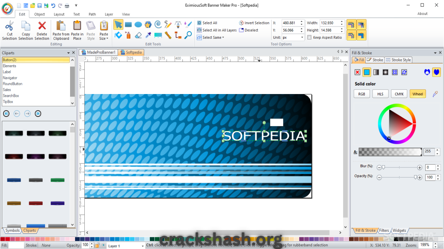This screenshot has width=444, height=249.
Task: Select the Gradient tool
Action: click(158, 35)
